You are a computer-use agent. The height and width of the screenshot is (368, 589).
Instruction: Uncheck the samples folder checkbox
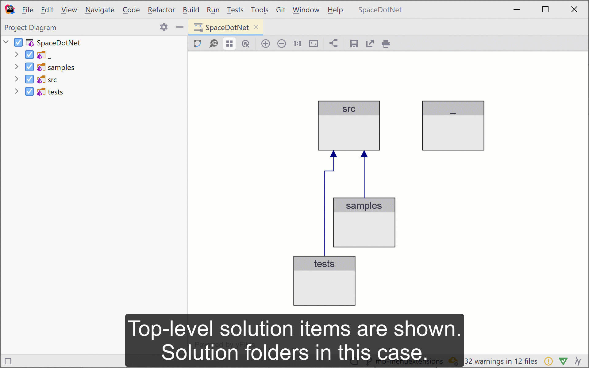[x=29, y=67]
